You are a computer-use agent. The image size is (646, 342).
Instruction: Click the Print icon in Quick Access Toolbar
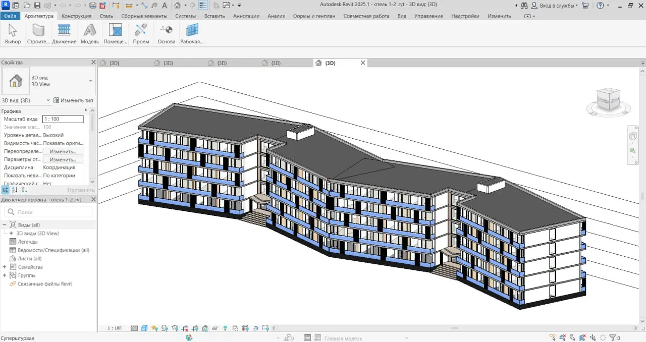pyautogui.click(x=92, y=6)
